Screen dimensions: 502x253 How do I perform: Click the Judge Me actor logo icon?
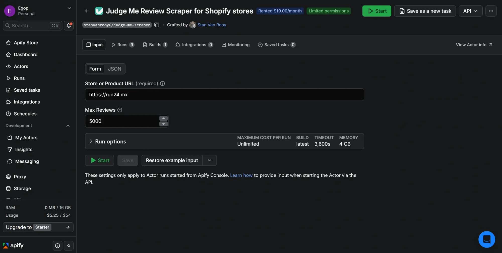click(99, 11)
